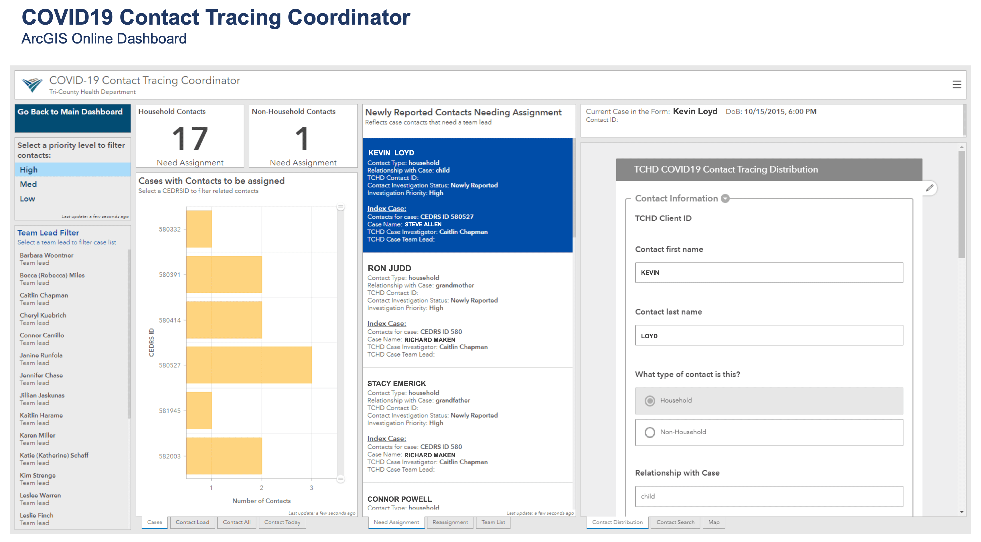Viewport: 981px width, 542px height.
Task: Click the Contact first name field
Action: click(x=769, y=272)
